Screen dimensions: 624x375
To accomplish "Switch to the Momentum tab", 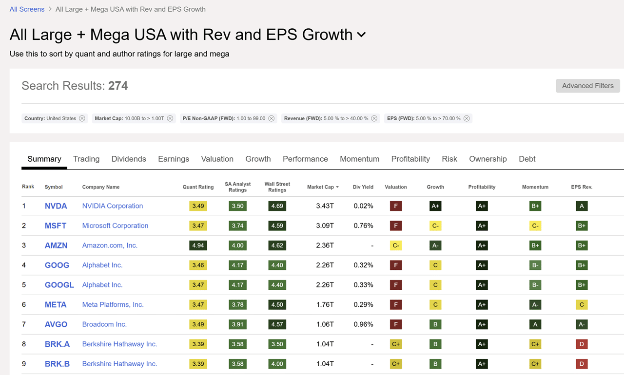I will (359, 159).
